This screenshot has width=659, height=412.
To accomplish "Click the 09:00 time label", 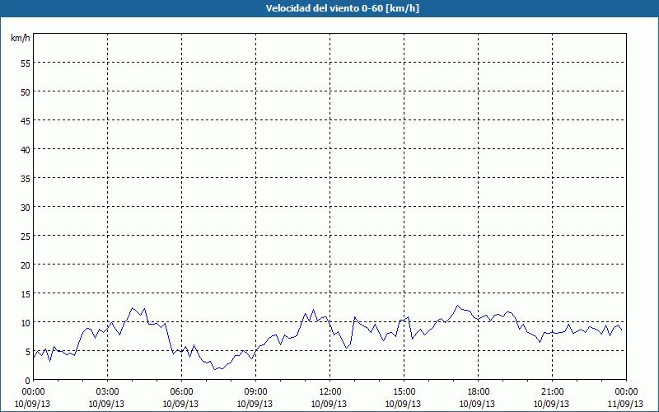I will click(255, 392).
